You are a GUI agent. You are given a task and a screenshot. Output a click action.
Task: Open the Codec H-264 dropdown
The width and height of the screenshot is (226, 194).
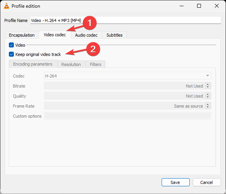click(x=127, y=76)
